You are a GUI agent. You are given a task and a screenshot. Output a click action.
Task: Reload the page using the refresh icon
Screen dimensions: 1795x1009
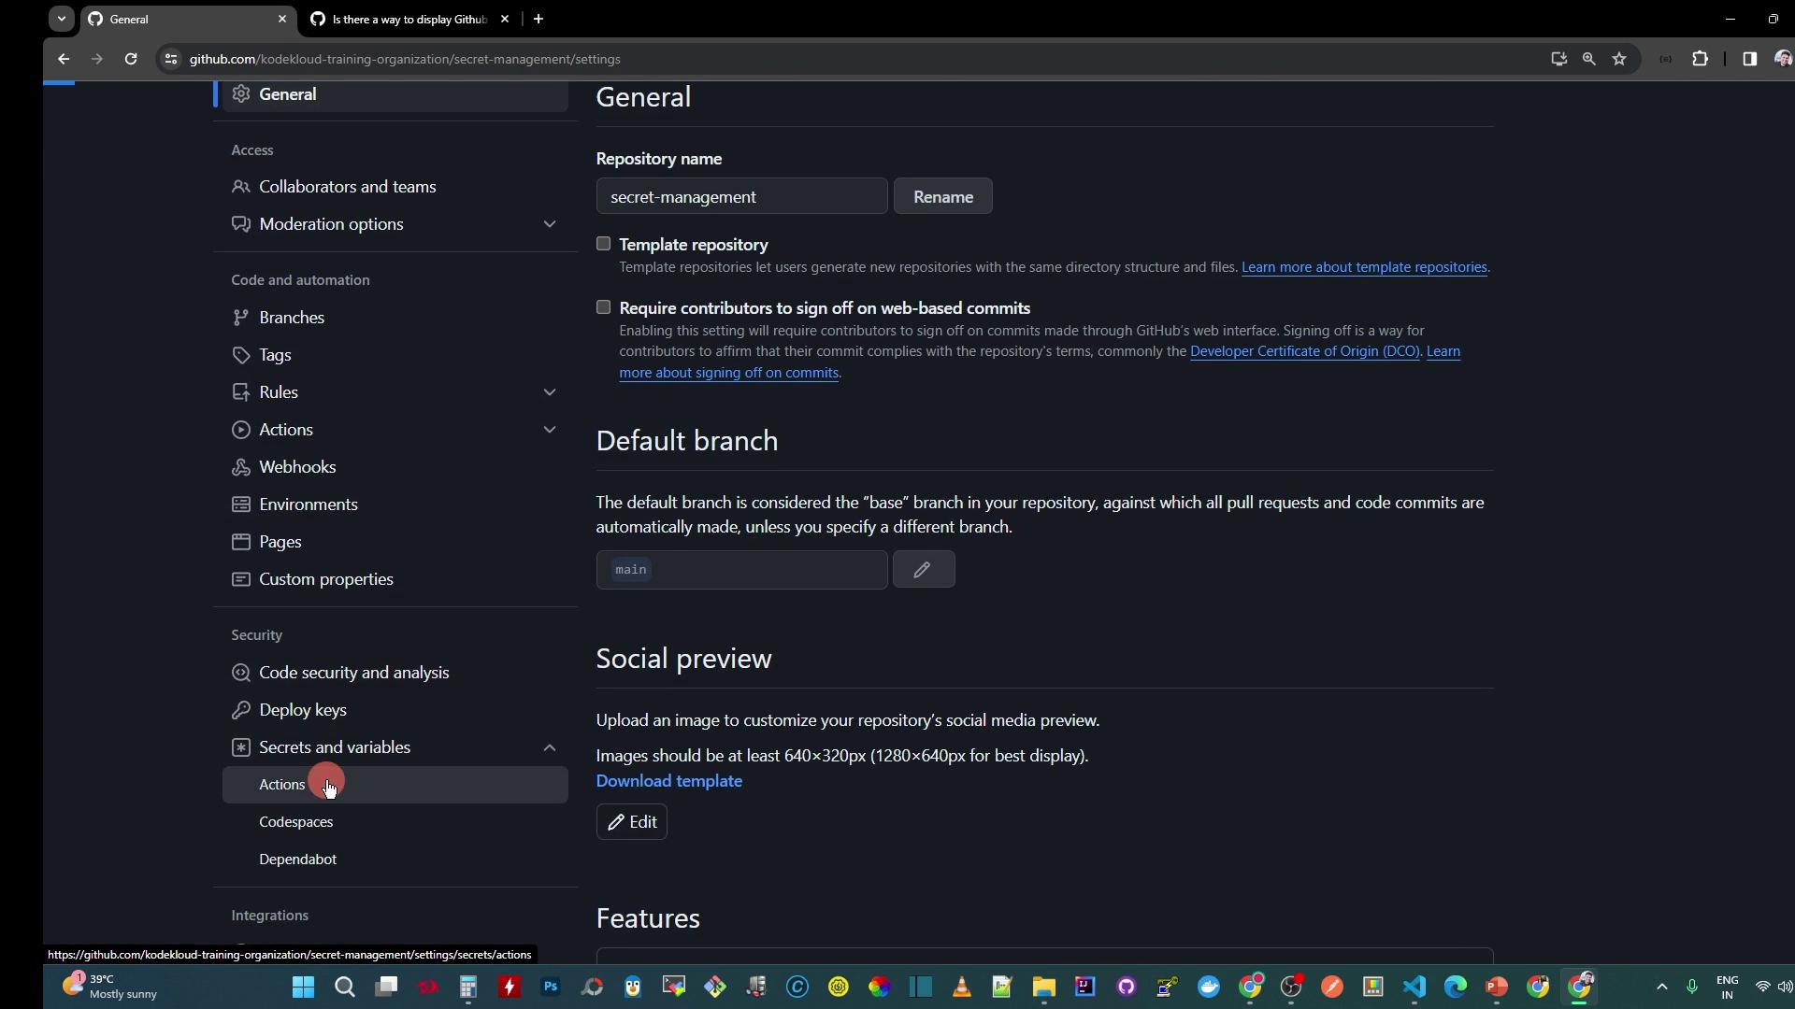(131, 59)
